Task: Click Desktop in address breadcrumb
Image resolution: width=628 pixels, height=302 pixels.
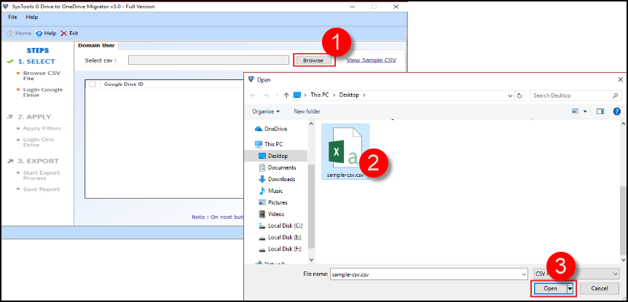Action: 349,95
